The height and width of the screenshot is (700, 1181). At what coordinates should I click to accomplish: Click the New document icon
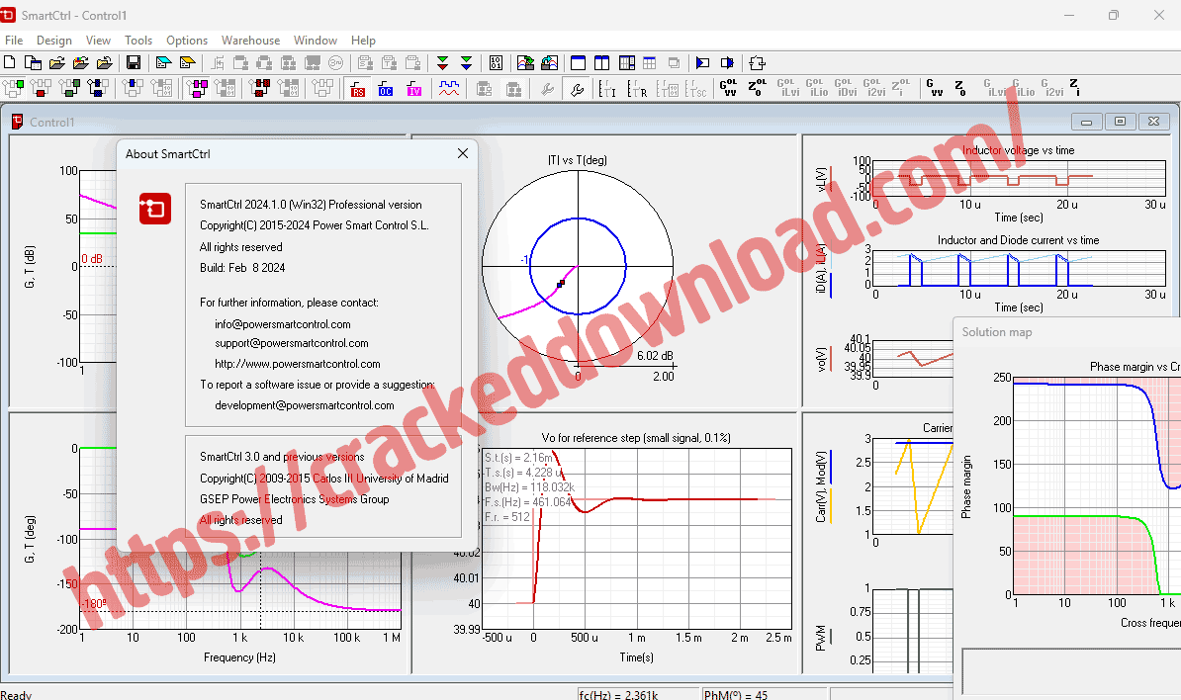coord(10,63)
